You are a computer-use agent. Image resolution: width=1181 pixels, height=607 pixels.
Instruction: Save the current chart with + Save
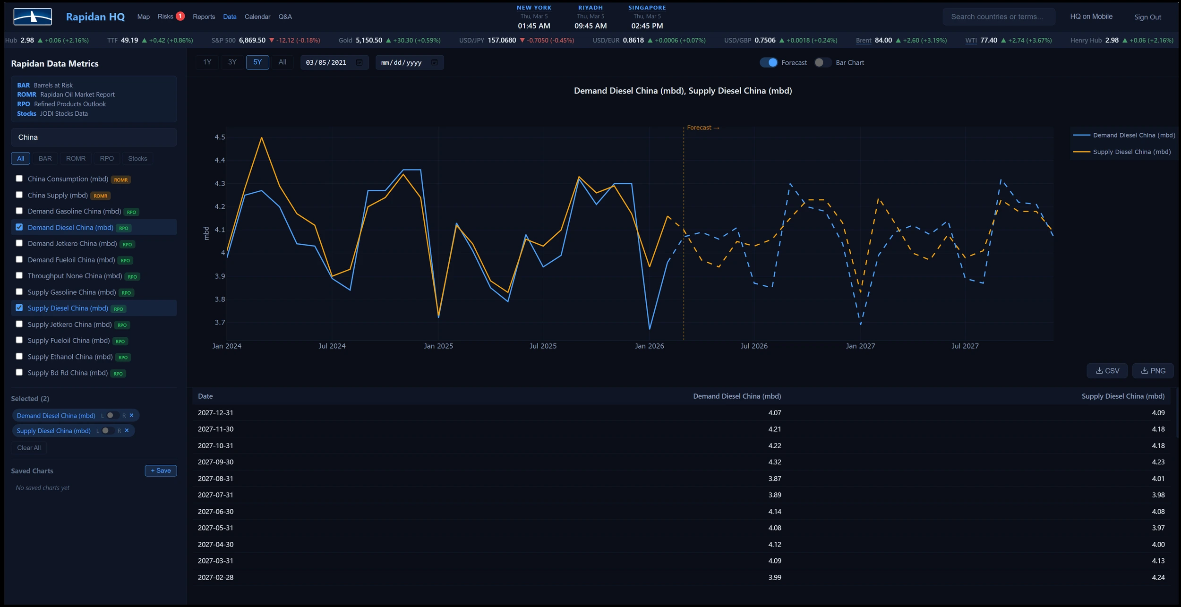pyautogui.click(x=161, y=470)
